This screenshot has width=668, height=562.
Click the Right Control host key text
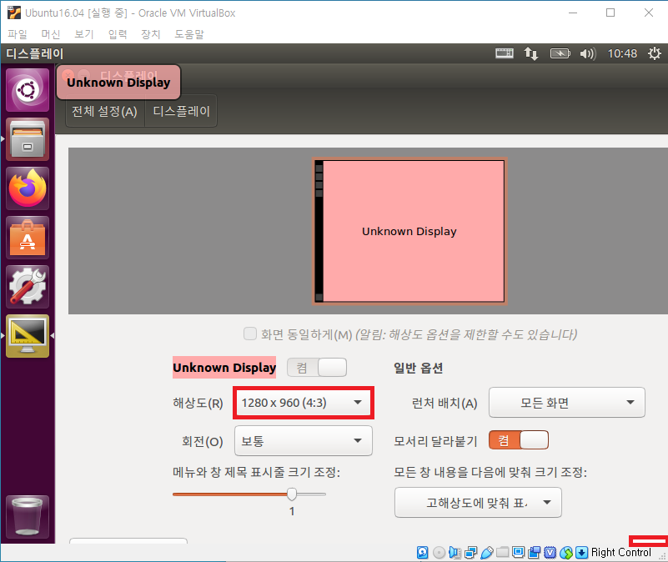click(x=621, y=553)
